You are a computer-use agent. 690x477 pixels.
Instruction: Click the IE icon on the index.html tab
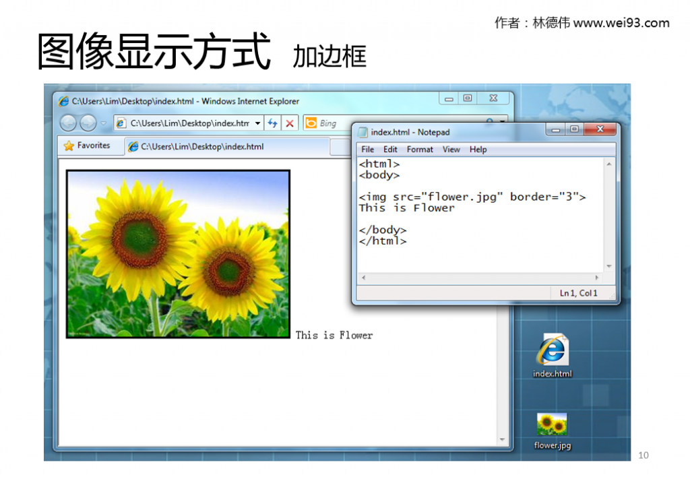(133, 146)
